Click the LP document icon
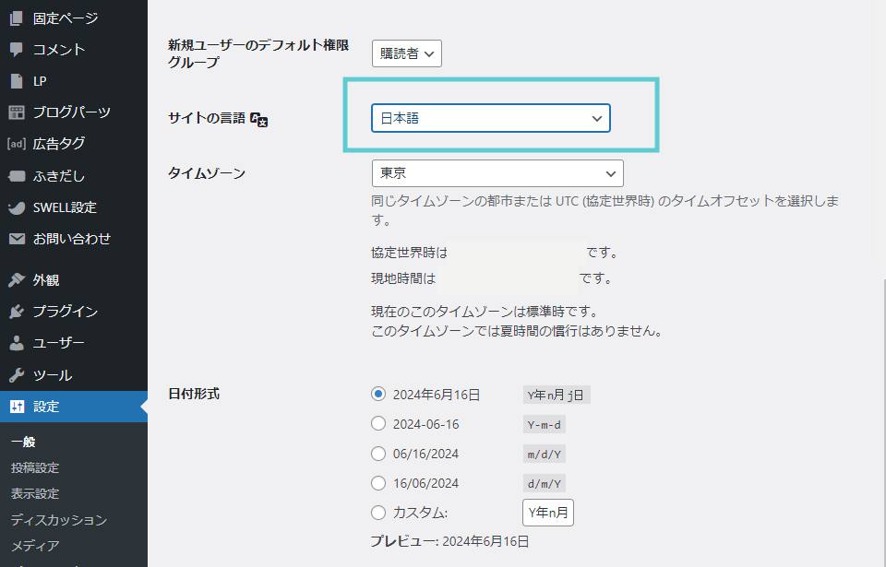 pos(17,81)
